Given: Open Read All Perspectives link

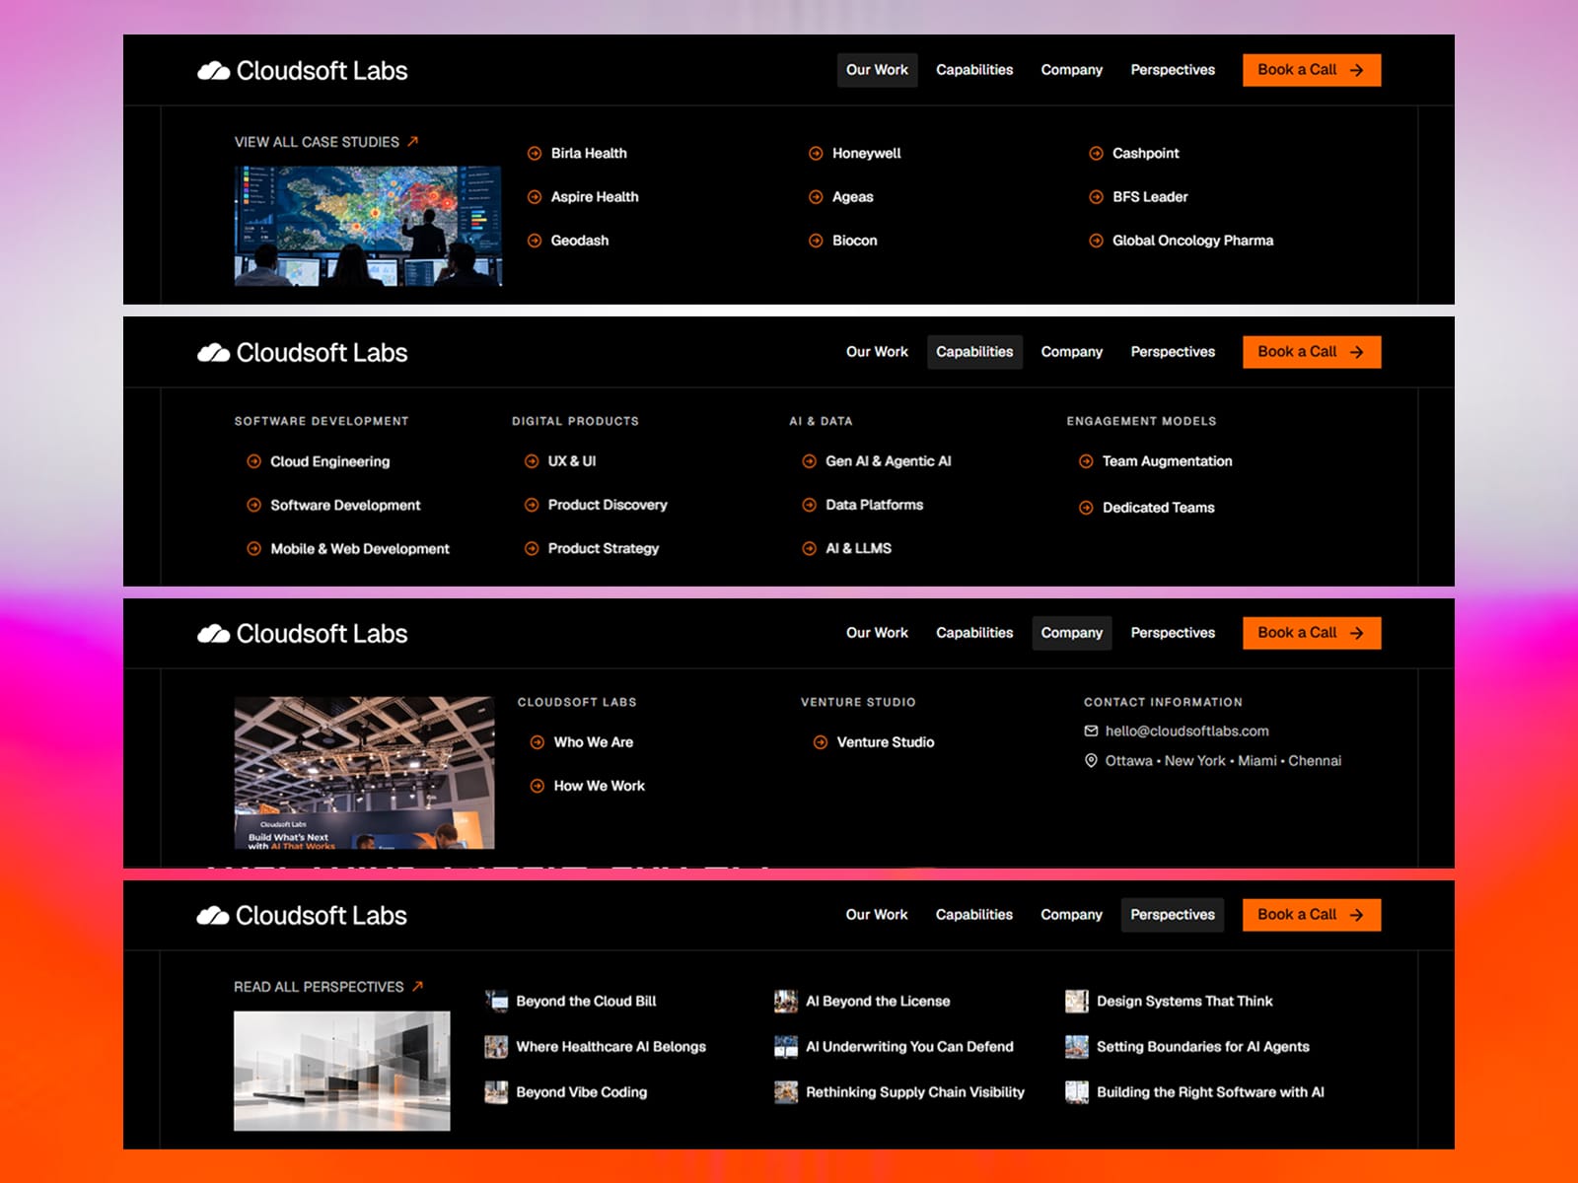Looking at the screenshot, I should click(x=328, y=987).
